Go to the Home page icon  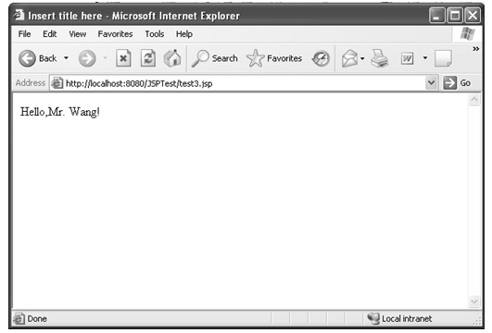tap(172, 58)
